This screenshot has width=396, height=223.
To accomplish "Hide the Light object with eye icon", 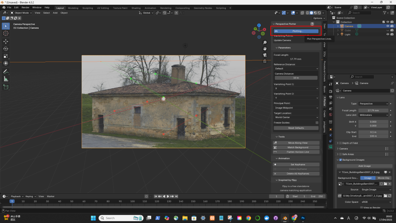I will coord(387,34).
